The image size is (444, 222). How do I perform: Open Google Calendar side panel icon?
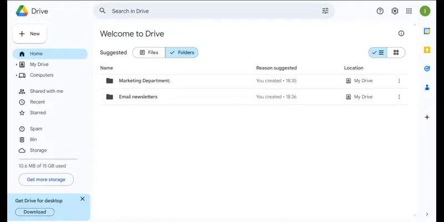427,31
